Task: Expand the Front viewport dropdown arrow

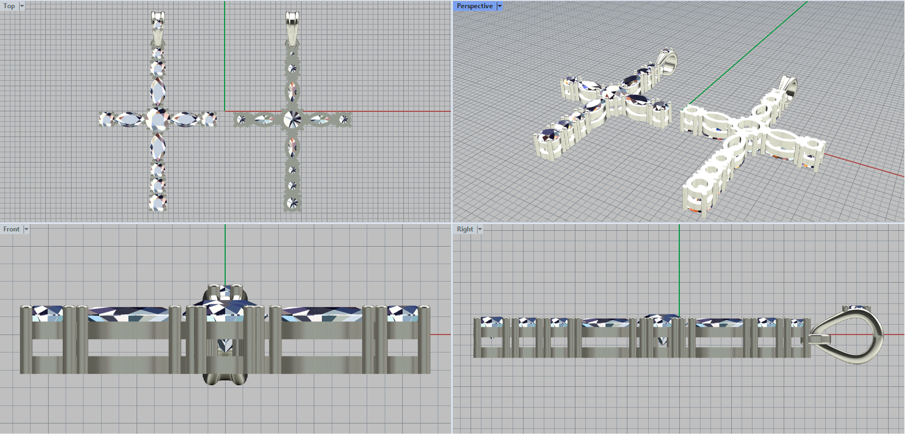Action: [26, 229]
